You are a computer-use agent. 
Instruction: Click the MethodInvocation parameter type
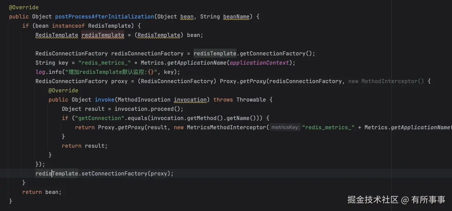click(x=144, y=100)
